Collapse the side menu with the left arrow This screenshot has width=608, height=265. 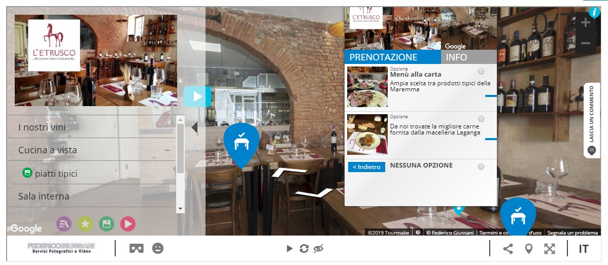195,127
